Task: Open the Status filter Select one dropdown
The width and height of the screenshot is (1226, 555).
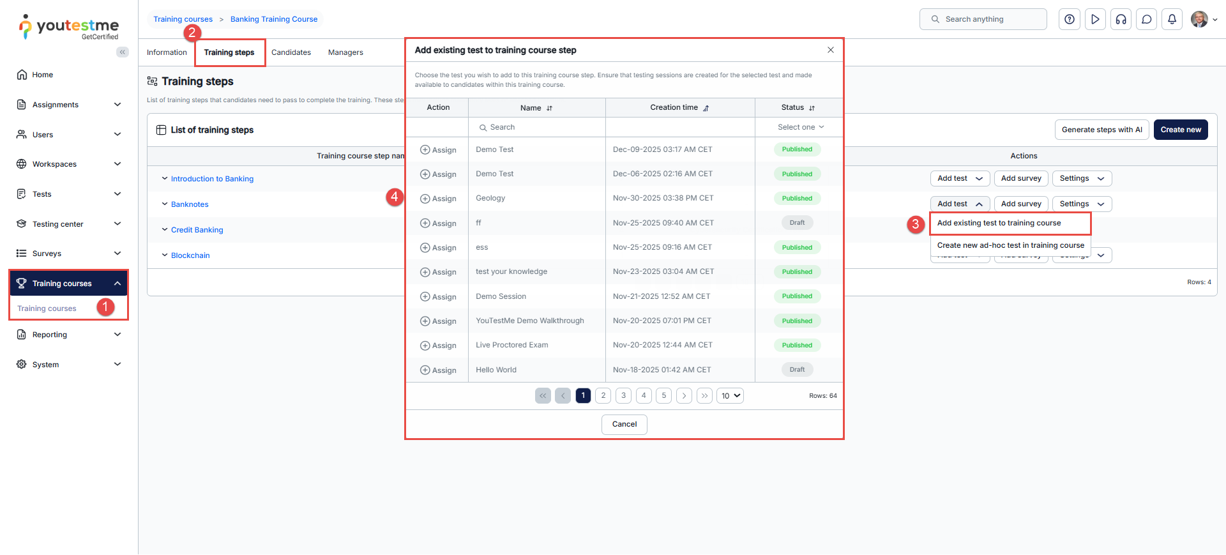Action: (x=800, y=127)
